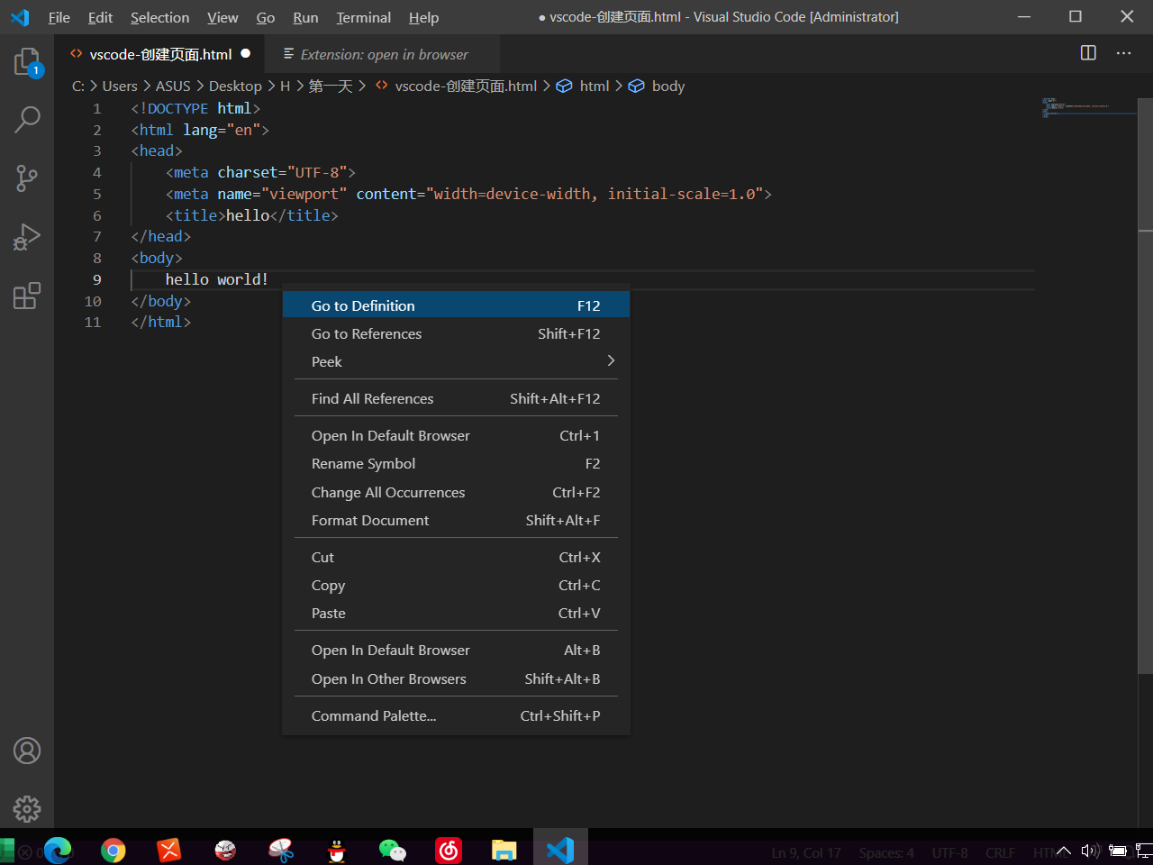Click the Split Editor Right icon

(1088, 53)
